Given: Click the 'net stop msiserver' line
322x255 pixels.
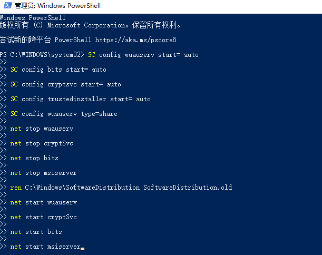Looking at the screenshot, I should [43, 173].
